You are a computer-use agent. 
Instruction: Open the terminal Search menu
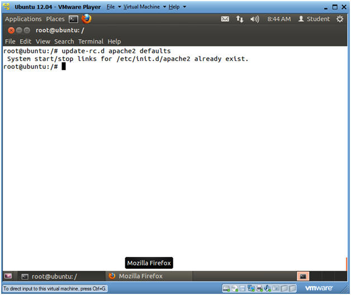point(64,41)
